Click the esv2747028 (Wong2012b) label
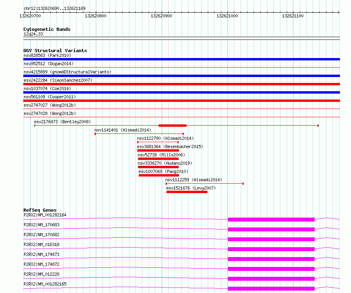Screen dimensions: 351x293 coord(50,113)
